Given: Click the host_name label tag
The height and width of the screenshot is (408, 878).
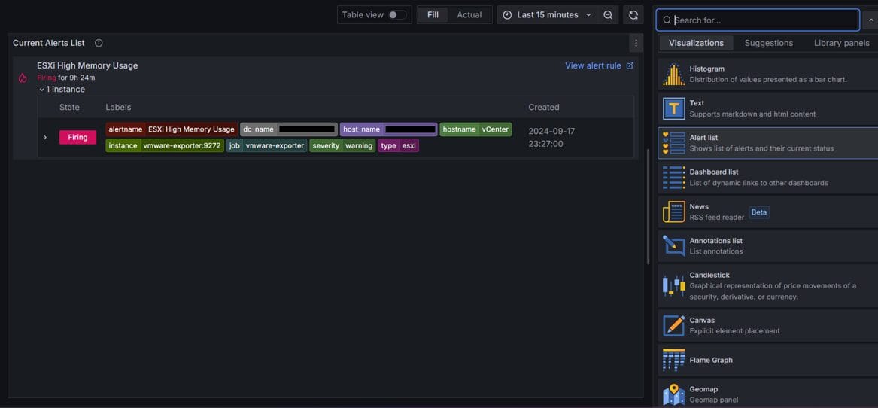Looking at the screenshot, I should 389,129.
